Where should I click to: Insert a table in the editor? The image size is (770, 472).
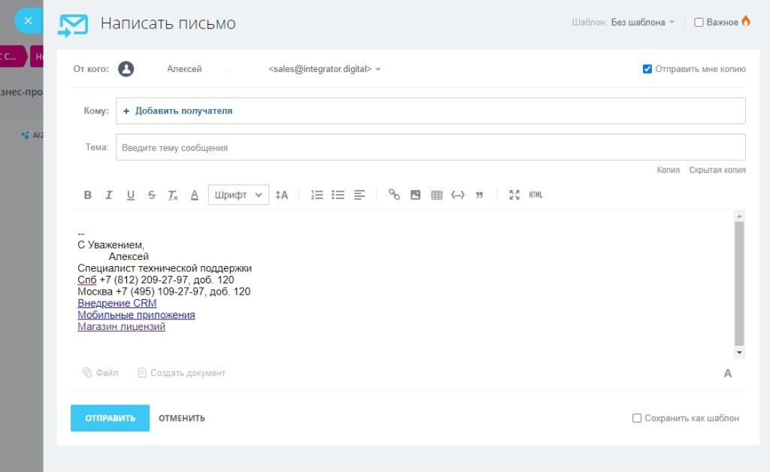tap(436, 195)
